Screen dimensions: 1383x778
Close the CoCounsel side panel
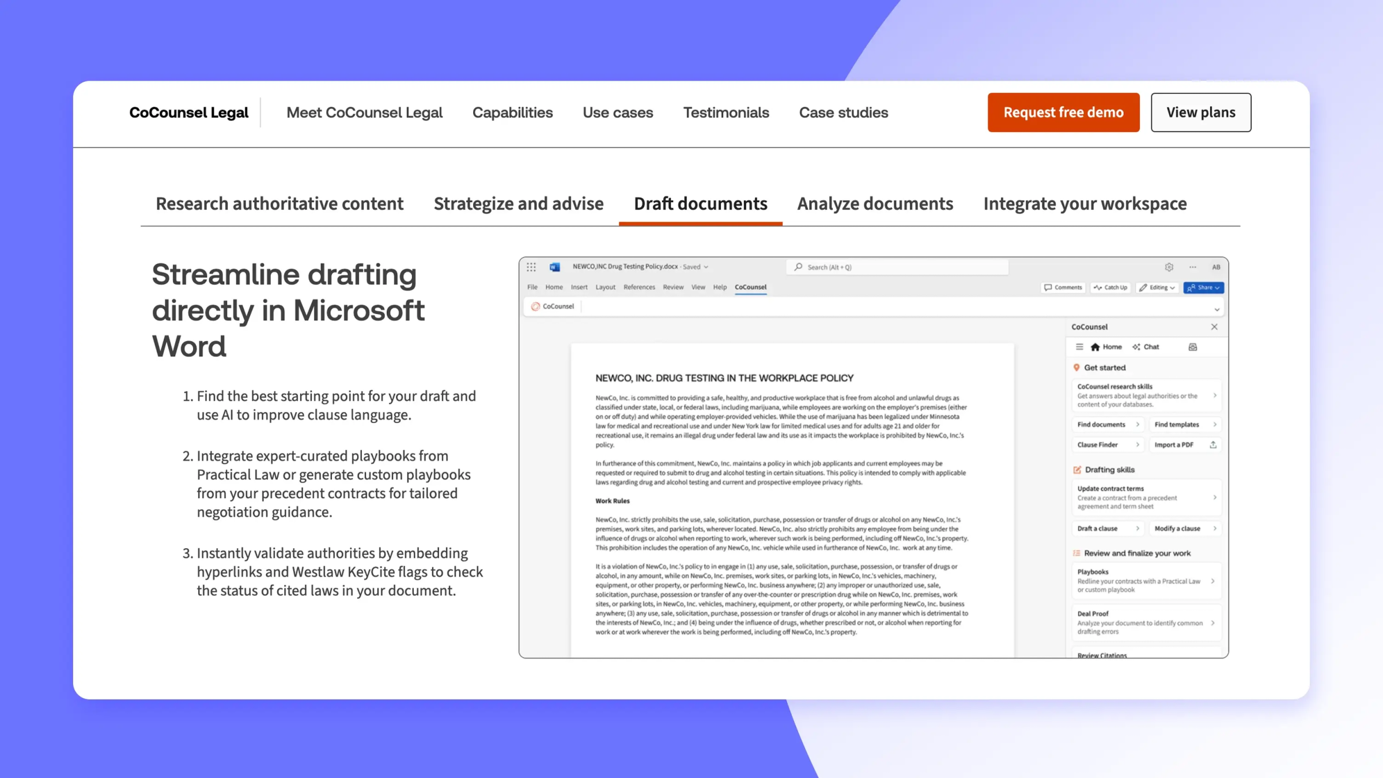pos(1214,327)
